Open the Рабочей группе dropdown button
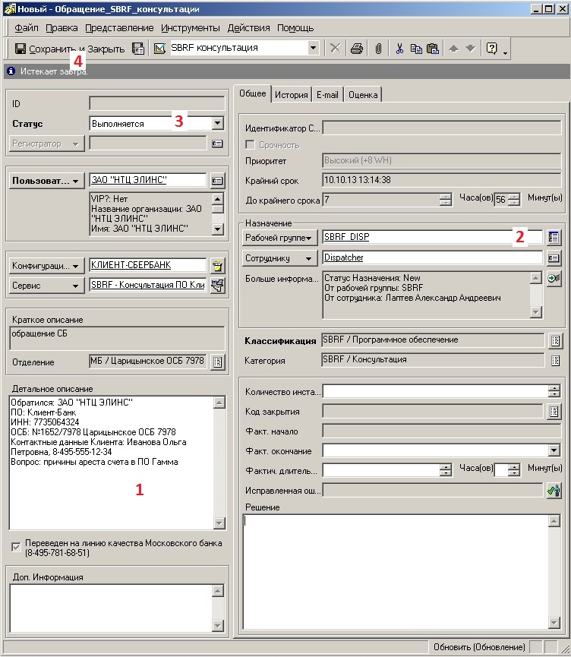 coord(280,238)
